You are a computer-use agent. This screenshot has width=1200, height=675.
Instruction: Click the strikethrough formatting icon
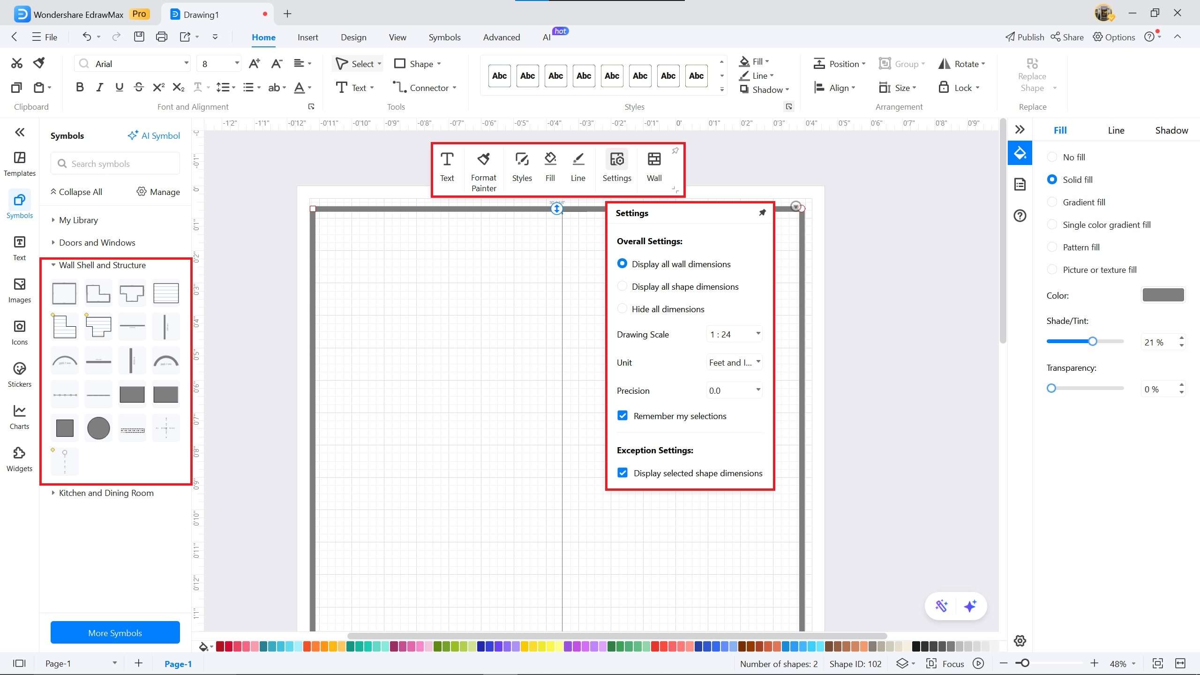(139, 88)
